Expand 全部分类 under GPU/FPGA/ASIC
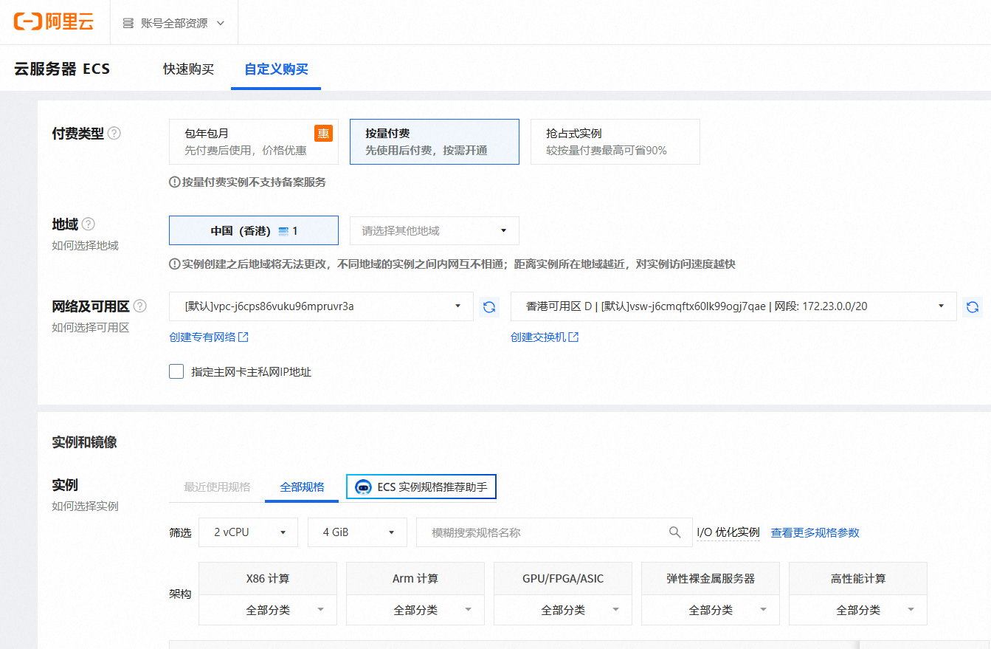Image resolution: width=991 pixels, height=649 pixels. (563, 610)
